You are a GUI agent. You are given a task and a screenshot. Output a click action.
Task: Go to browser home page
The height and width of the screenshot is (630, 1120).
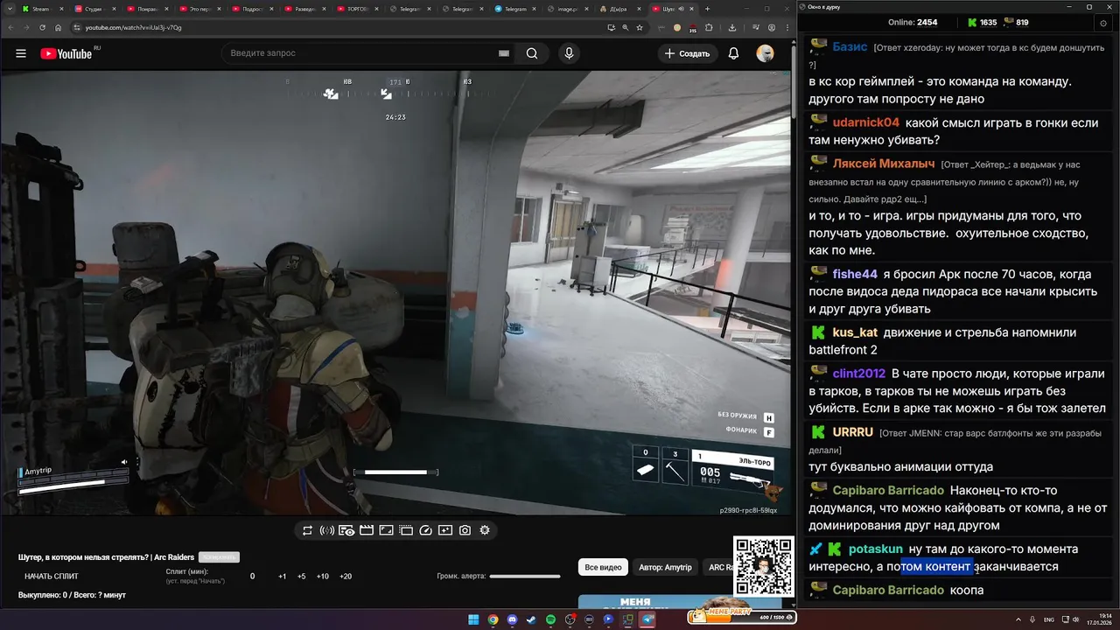(59, 27)
